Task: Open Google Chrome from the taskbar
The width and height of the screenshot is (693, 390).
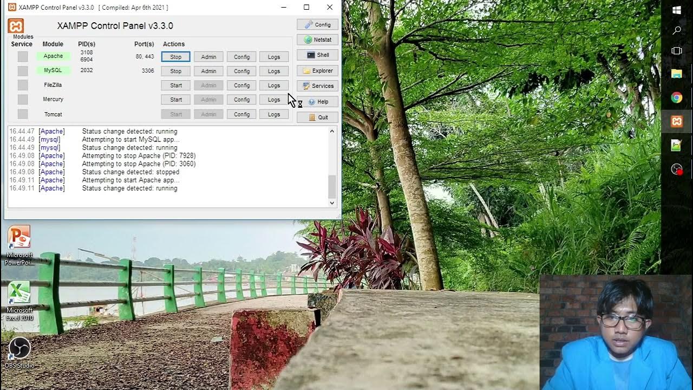Action: (x=677, y=97)
